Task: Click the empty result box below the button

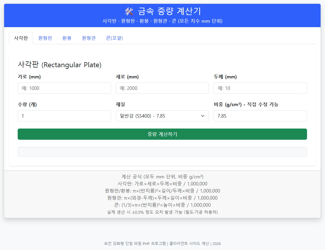Action: (x=162, y=152)
